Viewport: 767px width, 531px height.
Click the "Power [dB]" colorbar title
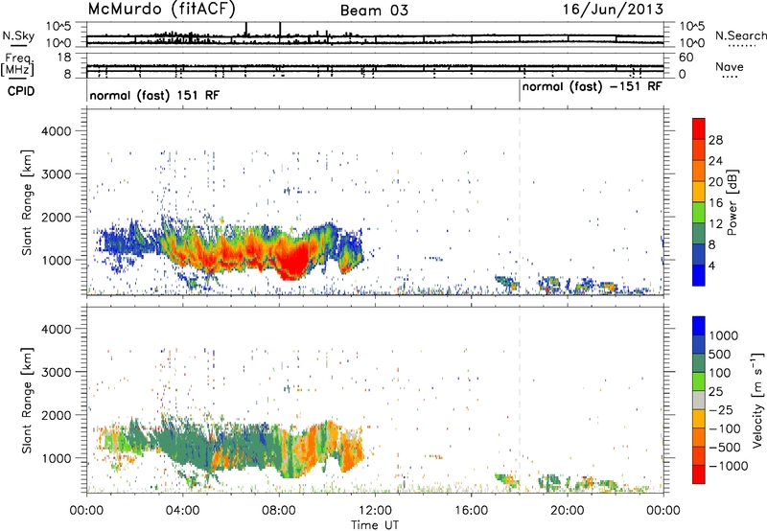pyautogui.click(x=732, y=202)
